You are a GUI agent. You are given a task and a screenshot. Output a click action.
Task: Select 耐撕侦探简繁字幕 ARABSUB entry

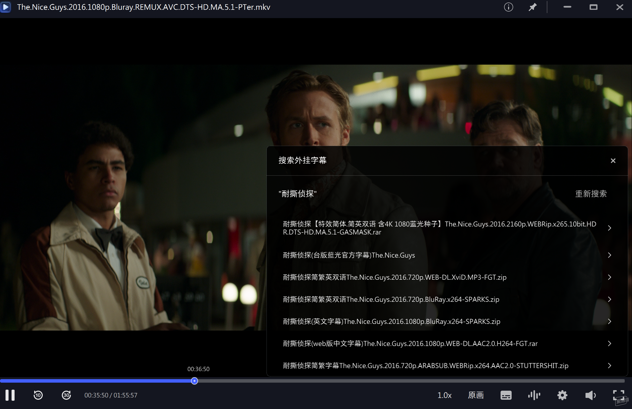pyautogui.click(x=425, y=366)
